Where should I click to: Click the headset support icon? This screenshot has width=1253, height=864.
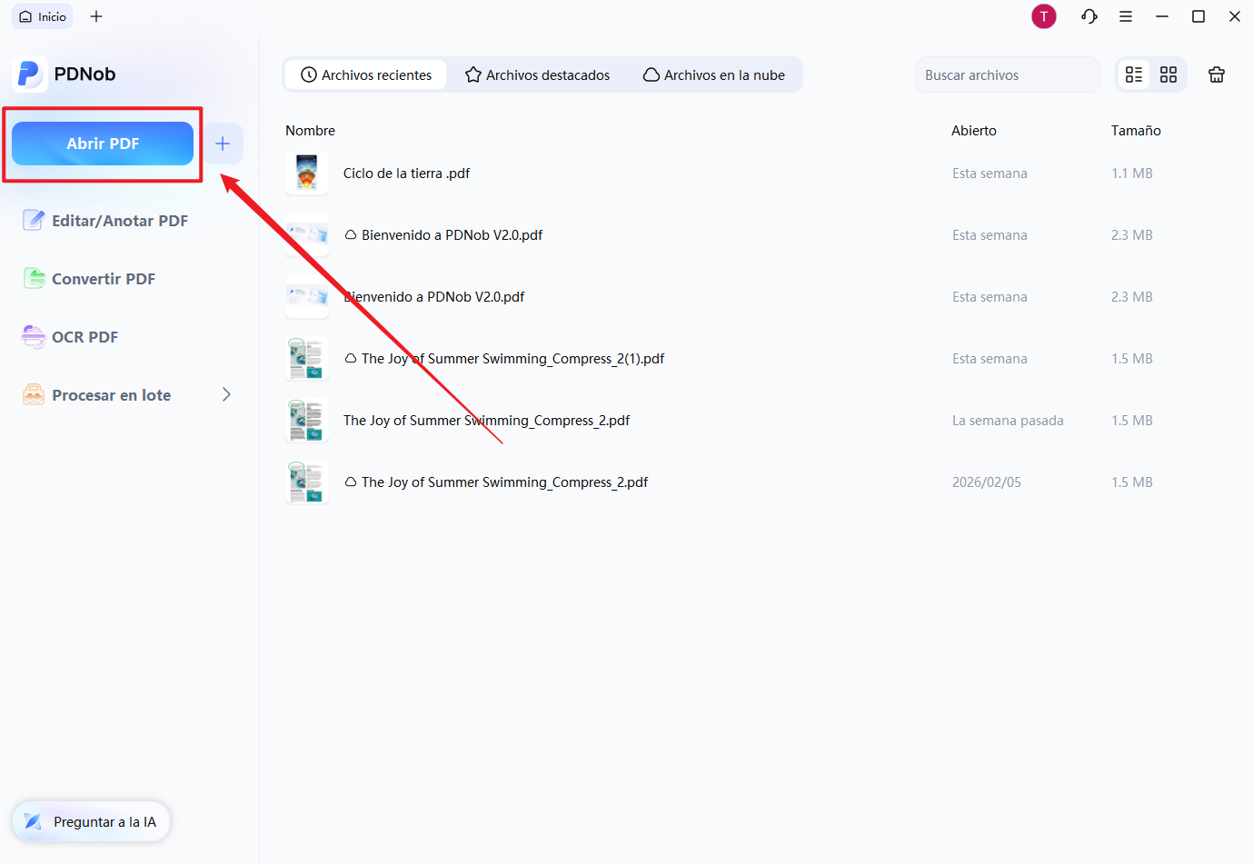[1089, 16]
